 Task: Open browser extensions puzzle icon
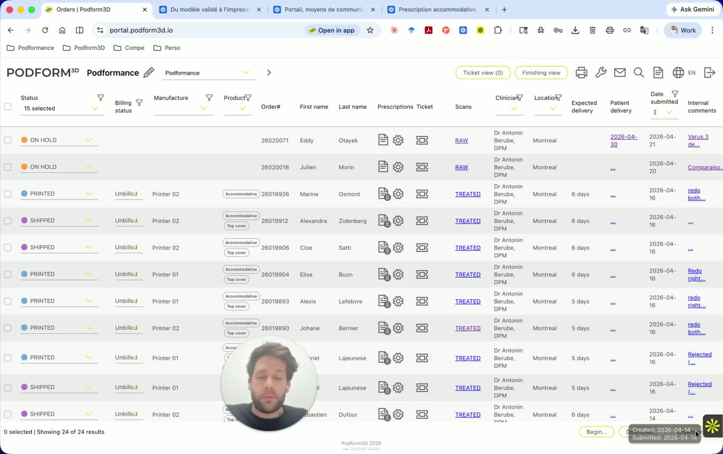click(x=498, y=30)
